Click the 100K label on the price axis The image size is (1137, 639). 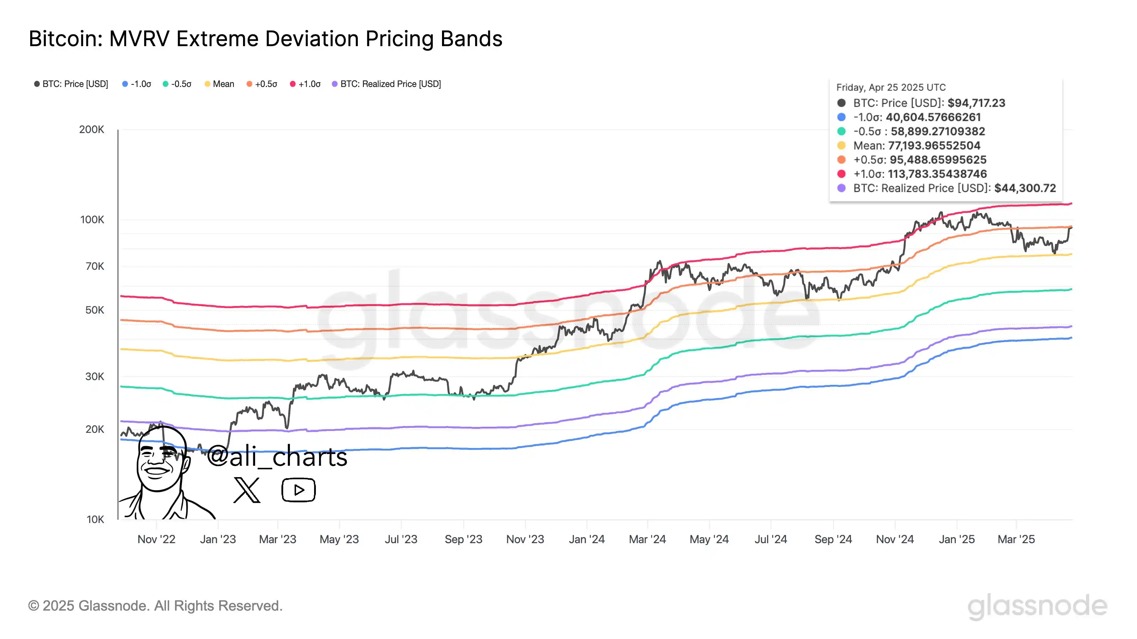(92, 220)
